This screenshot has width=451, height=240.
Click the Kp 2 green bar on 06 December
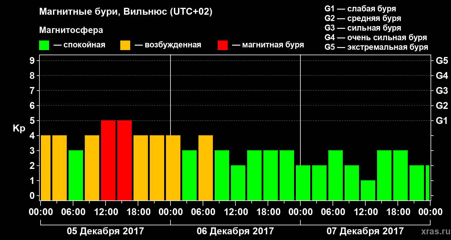pyautogui.click(x=238, y=183)
